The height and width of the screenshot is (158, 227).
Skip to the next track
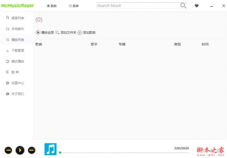[31, 150]
